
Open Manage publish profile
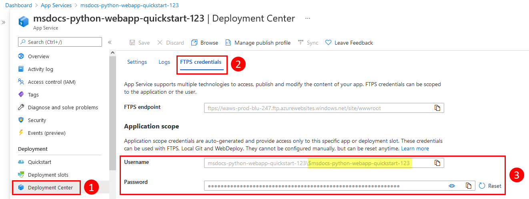coord(258,43)
